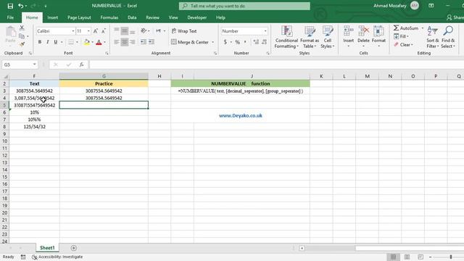Open the Fill dropdown

click(401, 36)
